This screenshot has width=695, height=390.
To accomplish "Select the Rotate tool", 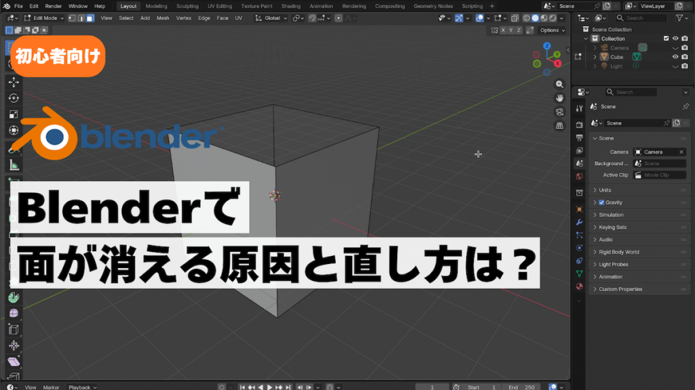I will click(14, 98).
